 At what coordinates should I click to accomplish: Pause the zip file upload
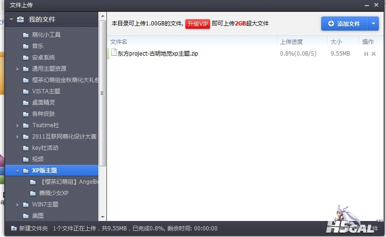tap(366, 54)
